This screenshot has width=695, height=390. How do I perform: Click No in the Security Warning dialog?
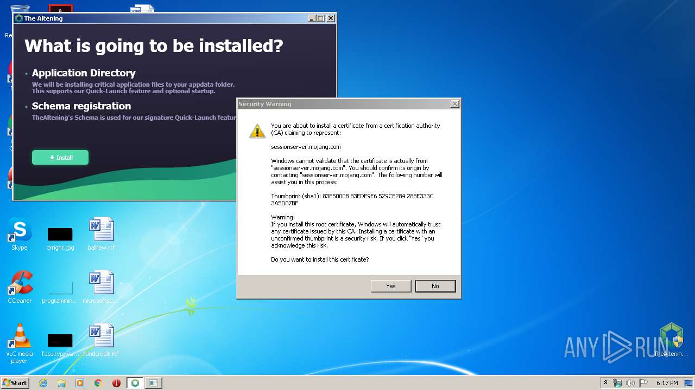click(x=435, y=286)
